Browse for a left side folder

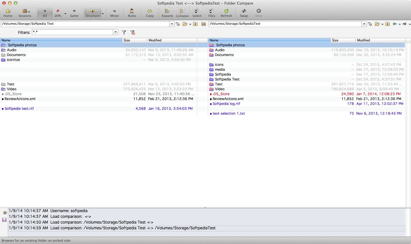pyautogui.click(x=185, y=24)
